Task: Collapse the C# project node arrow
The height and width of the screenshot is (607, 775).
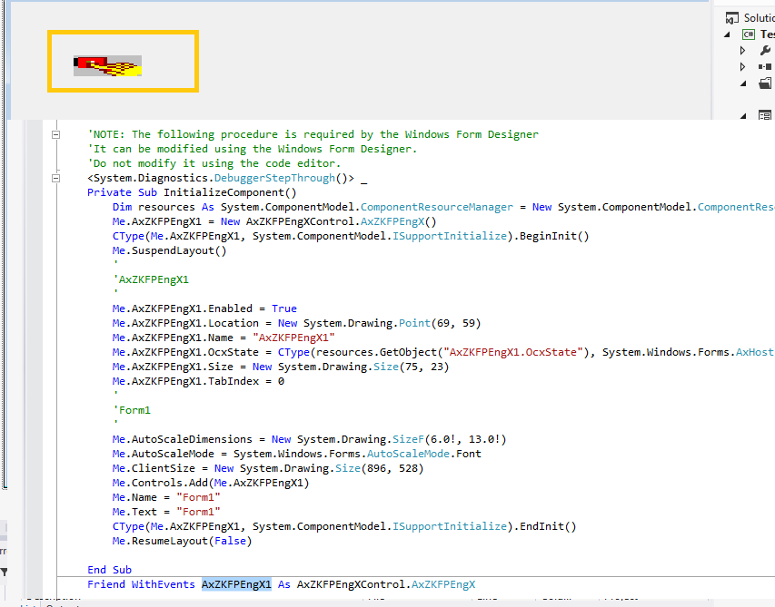Action: [727, 34]
